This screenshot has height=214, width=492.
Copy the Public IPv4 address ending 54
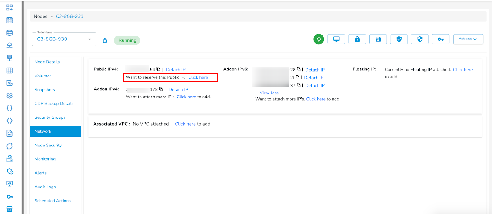tap(158, 69)
